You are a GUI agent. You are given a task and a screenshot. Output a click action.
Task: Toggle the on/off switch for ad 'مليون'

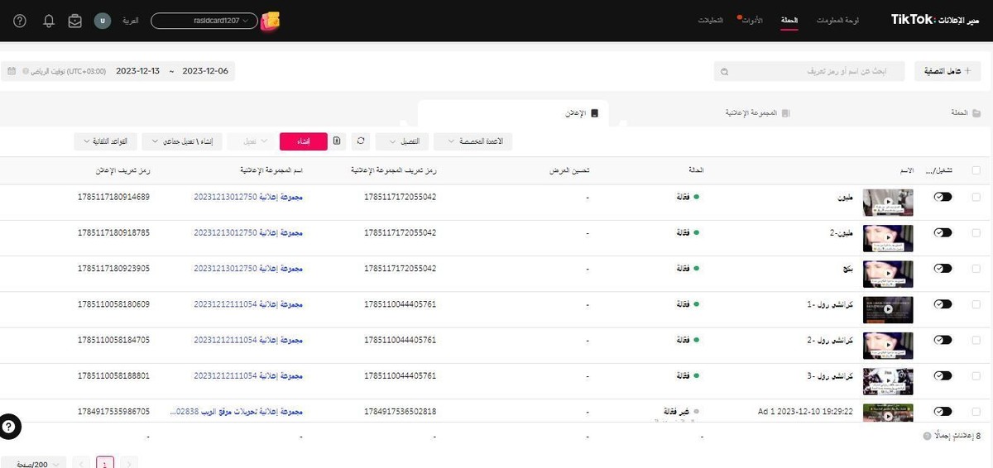point(942,197)
